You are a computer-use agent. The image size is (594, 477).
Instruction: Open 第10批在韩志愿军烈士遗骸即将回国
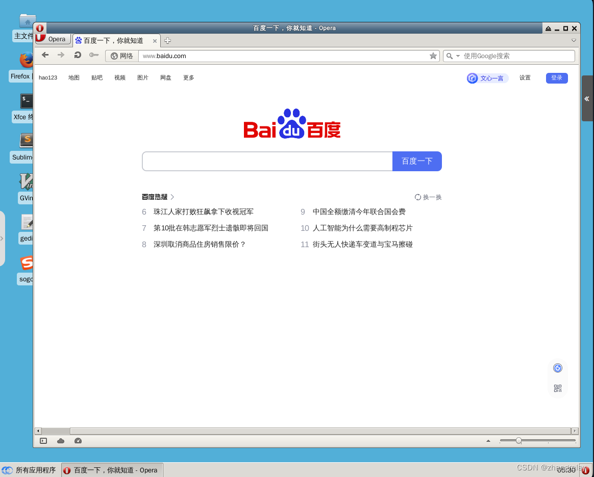[x=211, y=228]
